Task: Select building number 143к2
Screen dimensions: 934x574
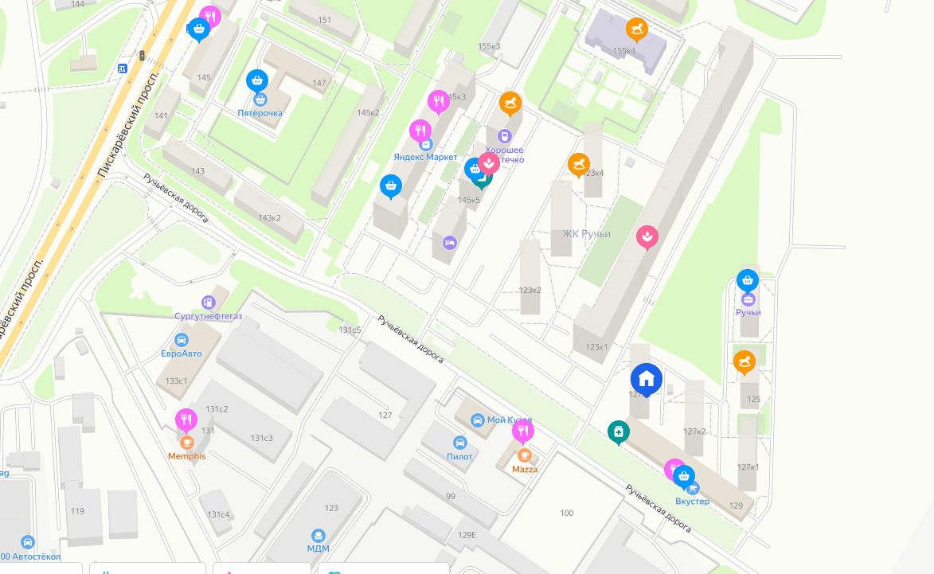Action: pos(269,218)
